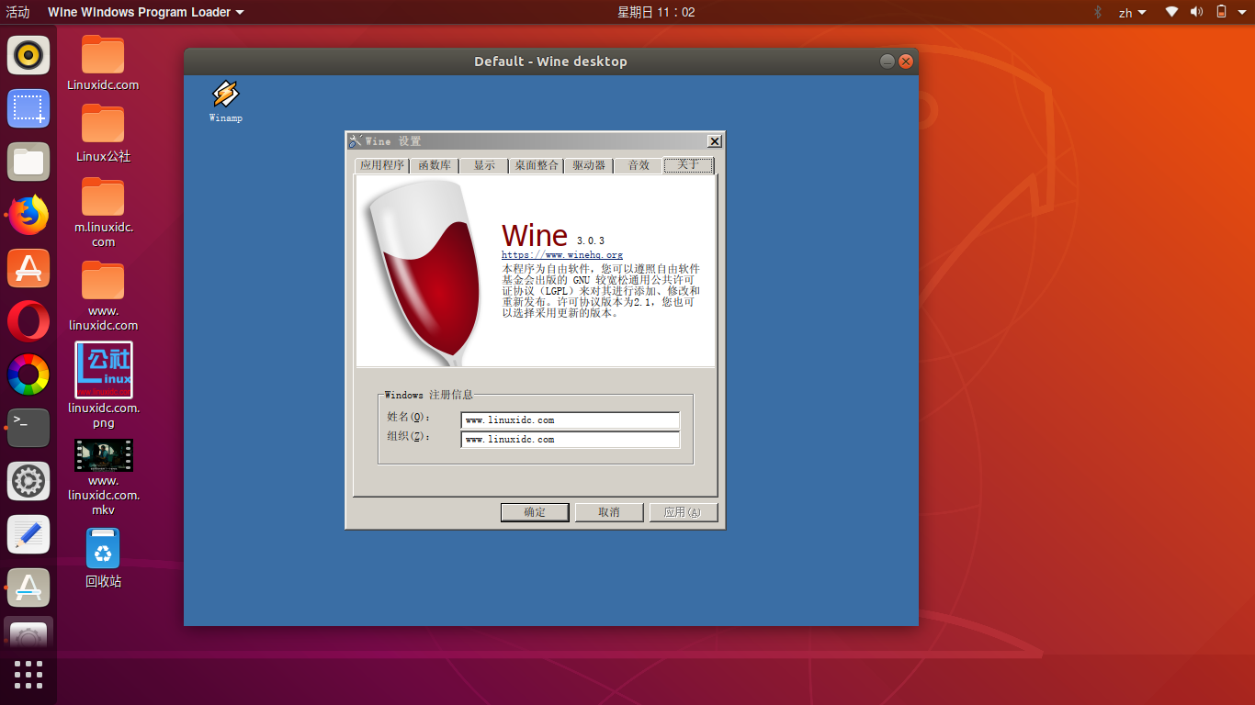Screen dimensions: 1255x705
Task: Open the Linuxidc.com folder
Action: click(x=102, y=55)
